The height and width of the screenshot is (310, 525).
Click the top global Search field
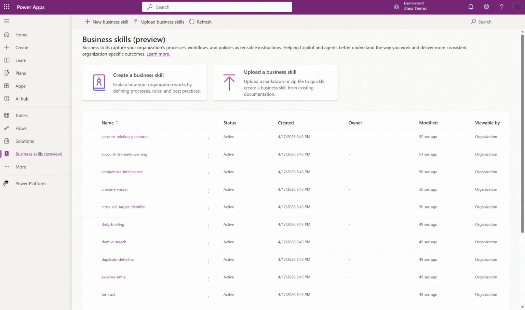(217, 7)
